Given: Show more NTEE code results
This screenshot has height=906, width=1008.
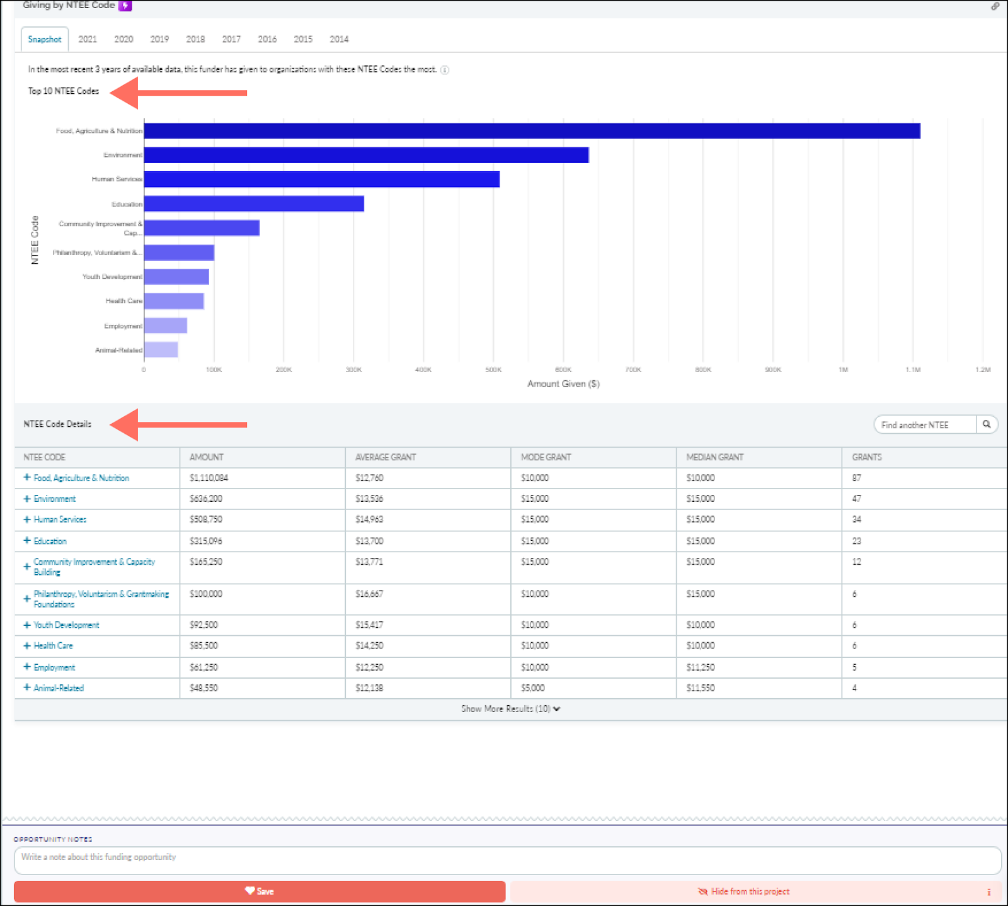Looking at the screenshot, I should (510, 709).
